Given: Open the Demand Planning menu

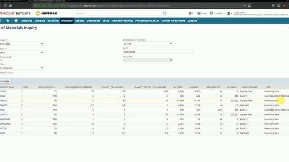Looking at the screenshot, I should pos(122,21).
